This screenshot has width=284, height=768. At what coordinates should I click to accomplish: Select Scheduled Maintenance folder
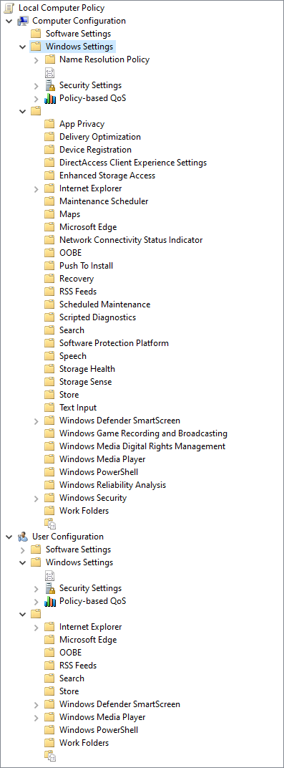click(x=104, y=304)
